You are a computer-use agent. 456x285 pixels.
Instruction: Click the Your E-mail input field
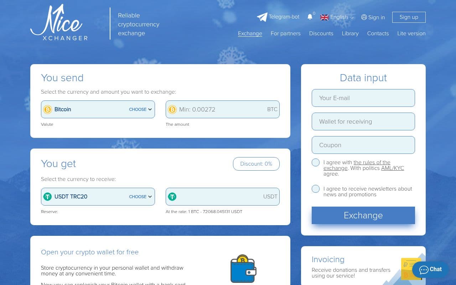363,98
